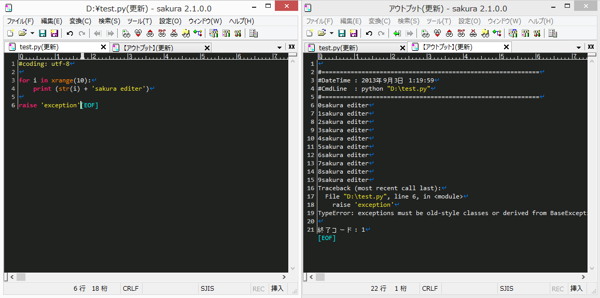Open ヘルプ(H) menu in Output window
The height and width of the screenshot is (298, 600).
point(541,21)
